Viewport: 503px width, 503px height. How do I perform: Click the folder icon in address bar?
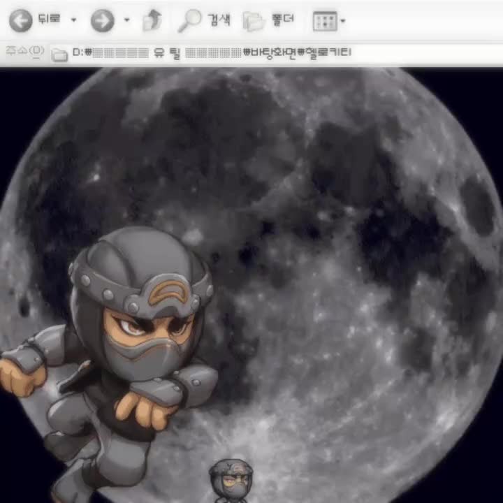click(59, 54)
